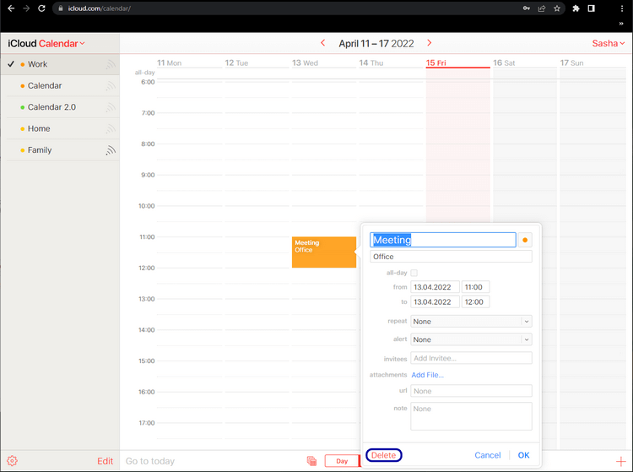The width and height of the screenshot is (633, 472).
Task: Click the browser forward arrow
Action: coord(26,8)
